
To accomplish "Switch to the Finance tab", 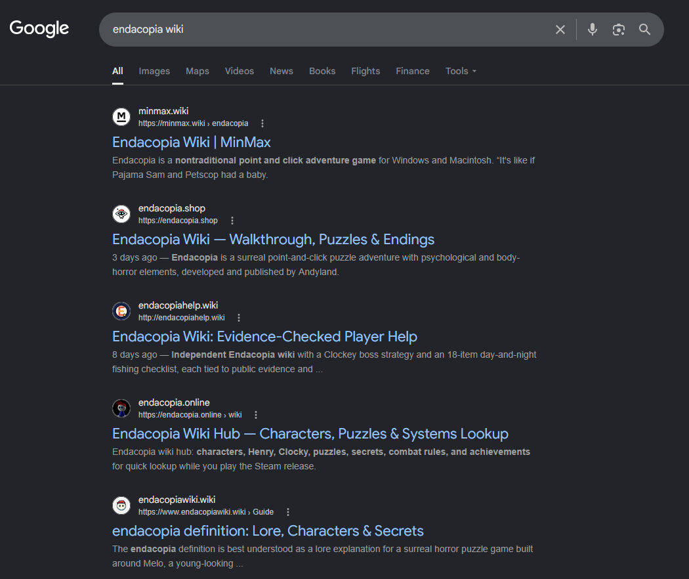I will (x=413, y=71).
